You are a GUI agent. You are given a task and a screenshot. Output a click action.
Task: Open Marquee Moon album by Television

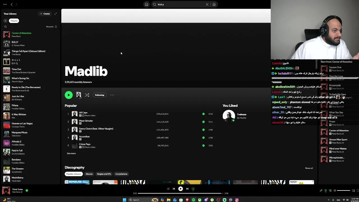[x=30, y=134]
